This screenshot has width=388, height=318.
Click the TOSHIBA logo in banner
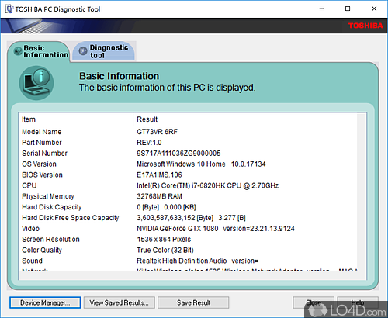pos(365,26)
